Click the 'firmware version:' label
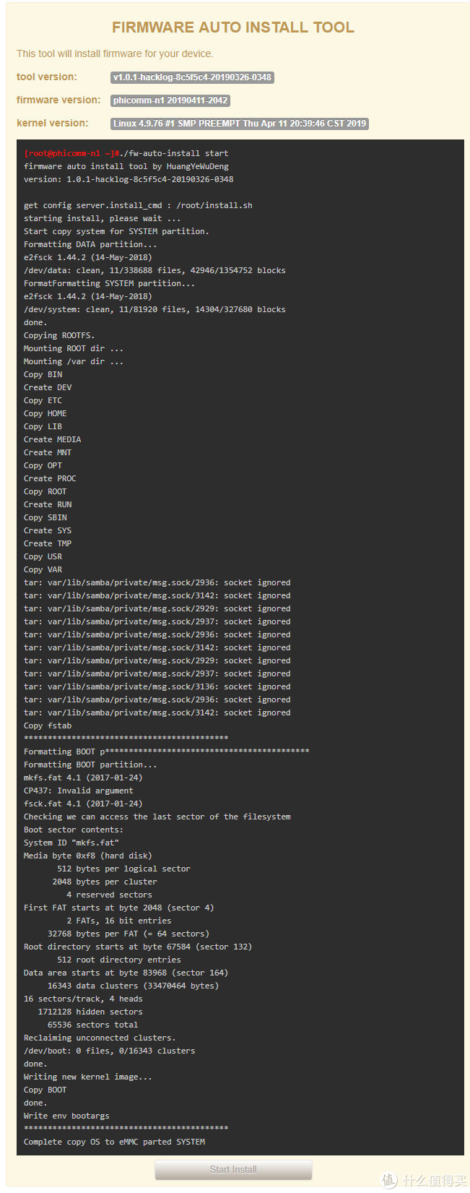The height and width of the screenshot is (1193, 470). pyautogui.click(x=58, y=100)
